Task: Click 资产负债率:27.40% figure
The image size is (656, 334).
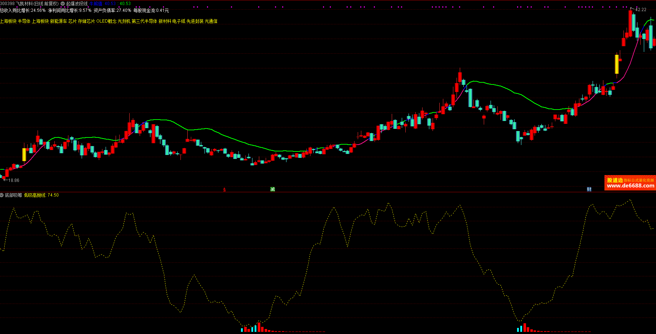Action: [112, 11]
